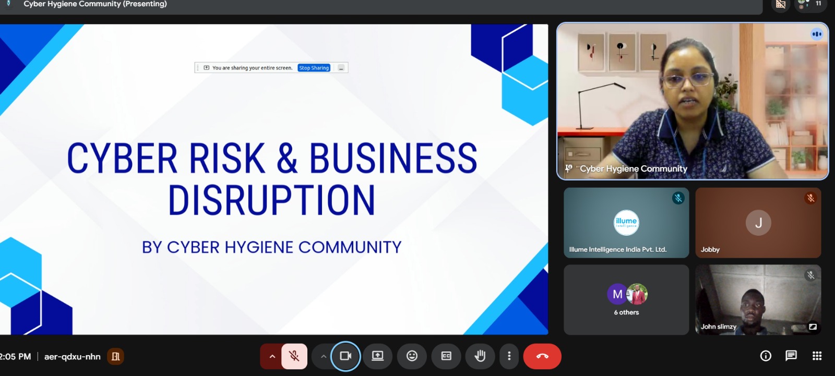The height and width of the screenshot is (376, 835).
Task: Raise your hand in the meeting
Action: pos(480,356)
